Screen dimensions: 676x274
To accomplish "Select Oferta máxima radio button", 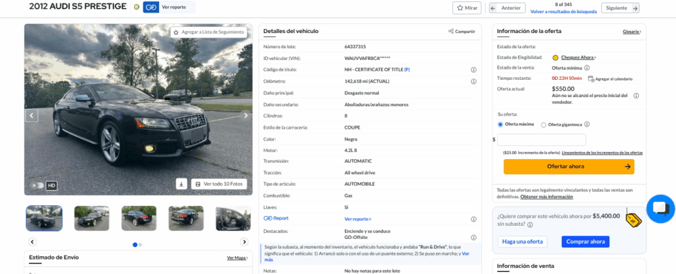I will 500,124.
